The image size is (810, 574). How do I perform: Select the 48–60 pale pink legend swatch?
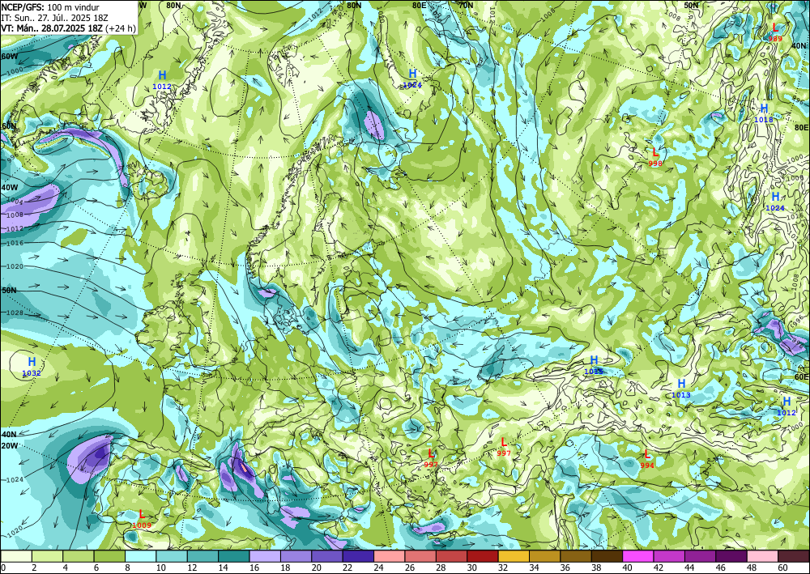tap(762, 556)
